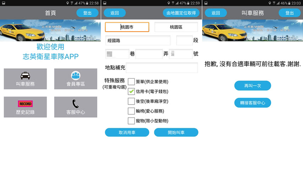This screenshot has width=303, height=179.
Task: Focus the 弄 alley input field
Action: pyautogui.click(x=149, y=54)
